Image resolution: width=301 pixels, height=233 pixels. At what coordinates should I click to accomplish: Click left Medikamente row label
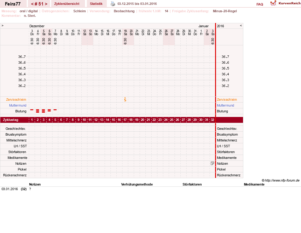[17, 158]
